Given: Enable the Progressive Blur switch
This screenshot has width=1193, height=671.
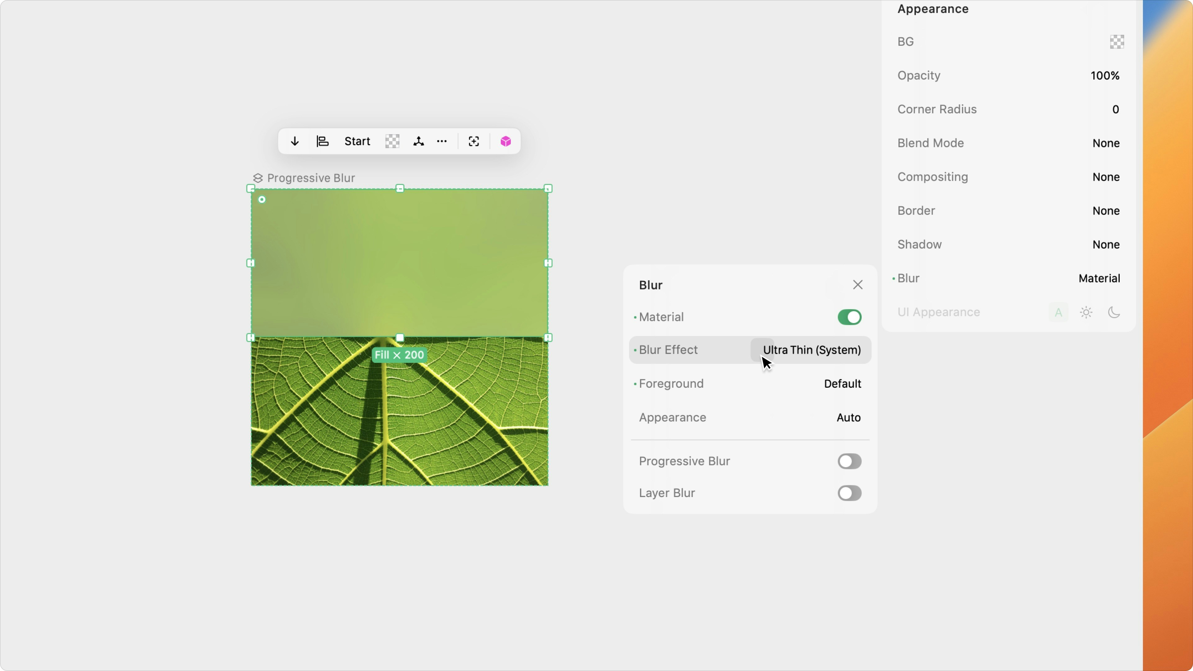Looking at the screenshot, I should (849, 461).
